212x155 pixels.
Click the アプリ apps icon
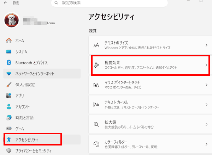[x=9, y=95]
